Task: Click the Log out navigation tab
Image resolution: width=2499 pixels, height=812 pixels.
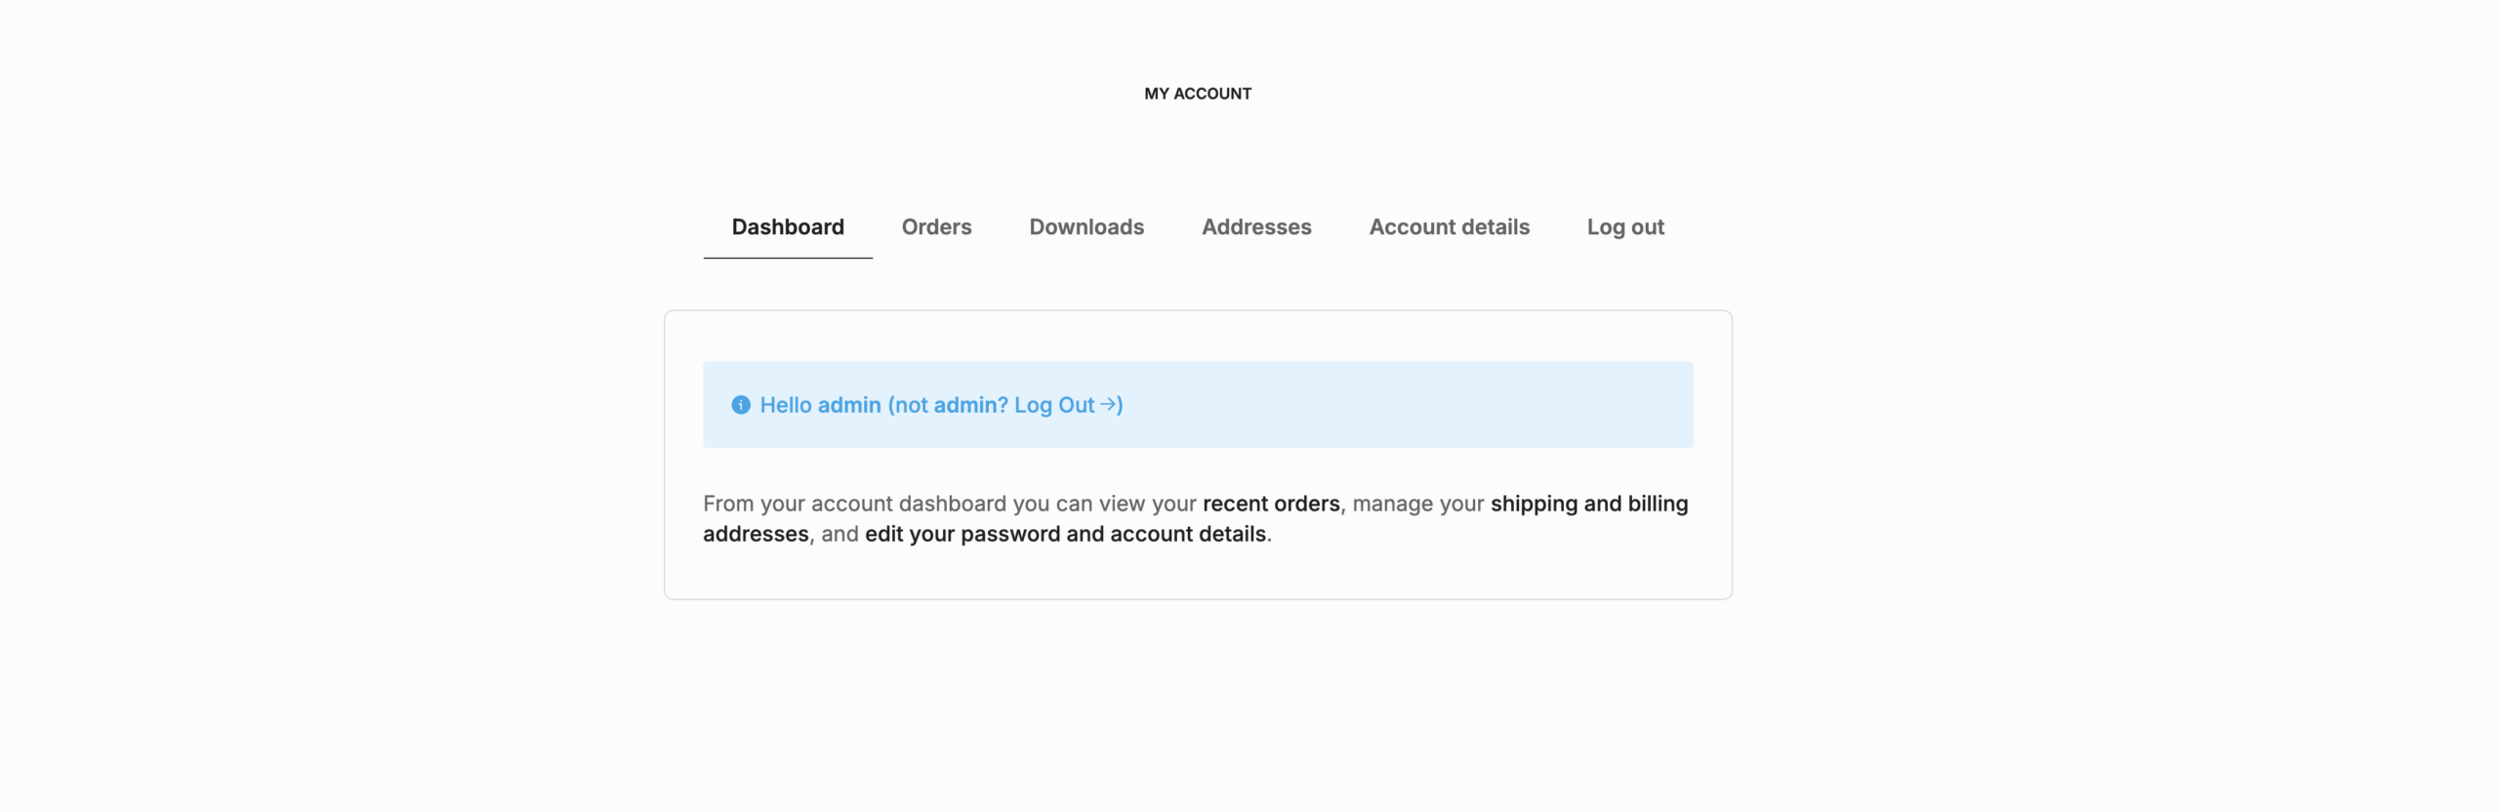Action: pyautogui.click(x=1625, y=226)
